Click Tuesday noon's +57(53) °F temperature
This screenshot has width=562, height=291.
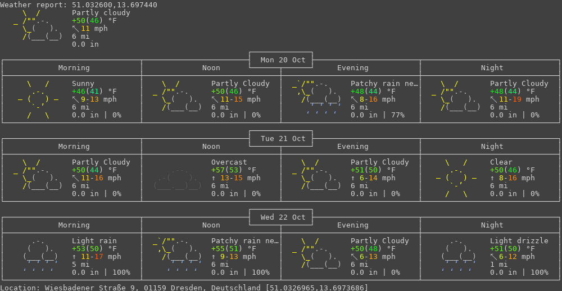click(233, 170)
